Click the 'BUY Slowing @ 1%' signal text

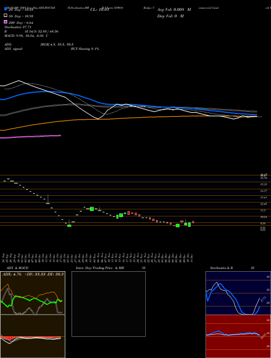[85, 49]
